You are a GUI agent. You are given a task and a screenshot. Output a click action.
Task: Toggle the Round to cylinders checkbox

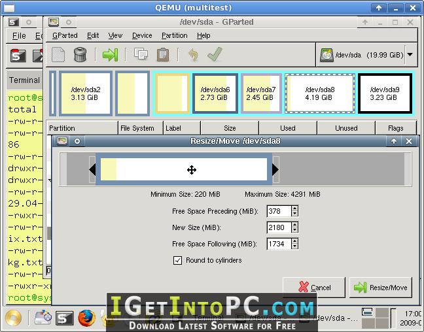[177, 260]
